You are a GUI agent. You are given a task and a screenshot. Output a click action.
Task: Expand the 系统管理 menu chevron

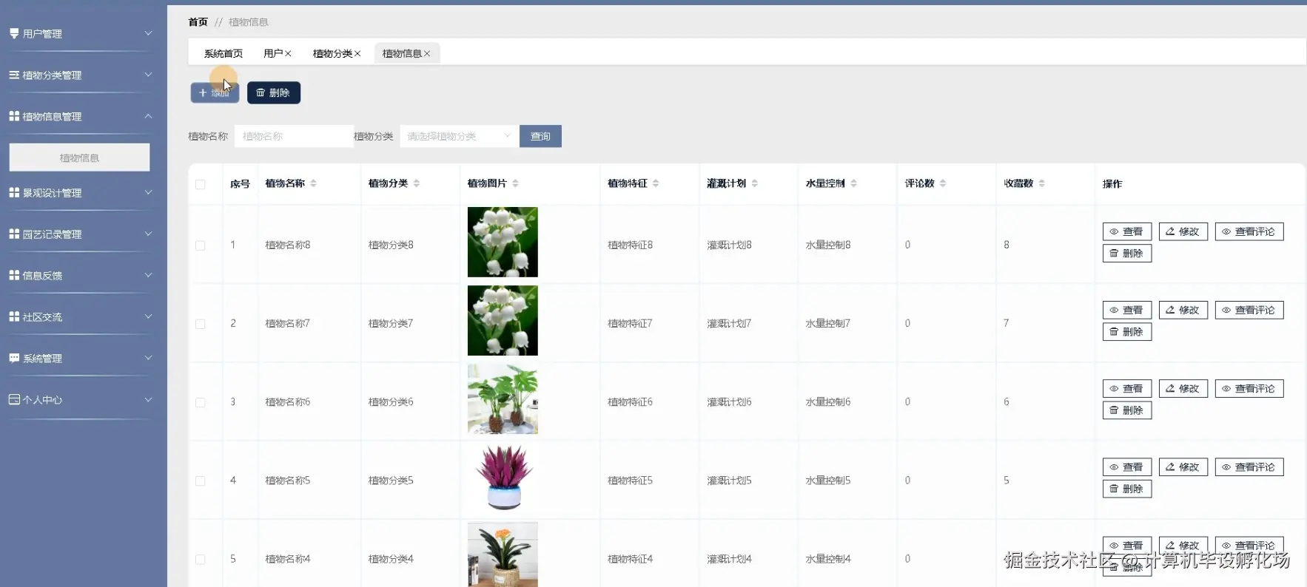148,358
